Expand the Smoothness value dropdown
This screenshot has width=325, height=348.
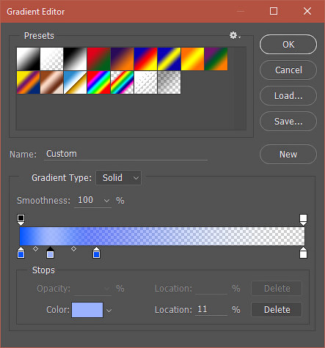(106, 201)
